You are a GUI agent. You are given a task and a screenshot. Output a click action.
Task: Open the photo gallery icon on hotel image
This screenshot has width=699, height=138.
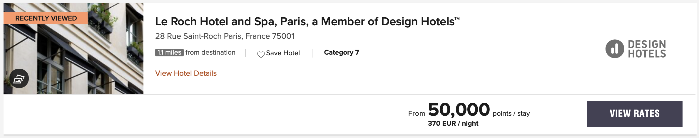pyautogui.click(x=19, y=78)
